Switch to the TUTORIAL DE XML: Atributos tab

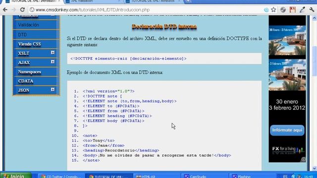tap(154, 1)
